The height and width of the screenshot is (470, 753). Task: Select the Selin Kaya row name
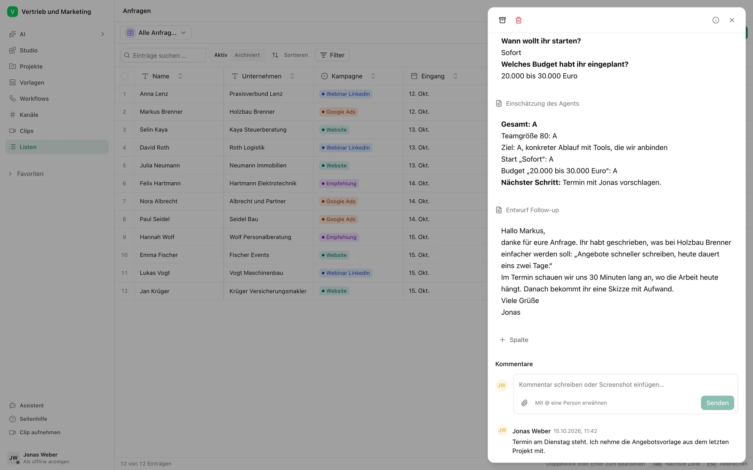(154, 130)
